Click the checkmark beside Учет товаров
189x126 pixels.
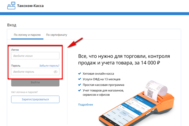pyautogui.click(x=80, y=90)
